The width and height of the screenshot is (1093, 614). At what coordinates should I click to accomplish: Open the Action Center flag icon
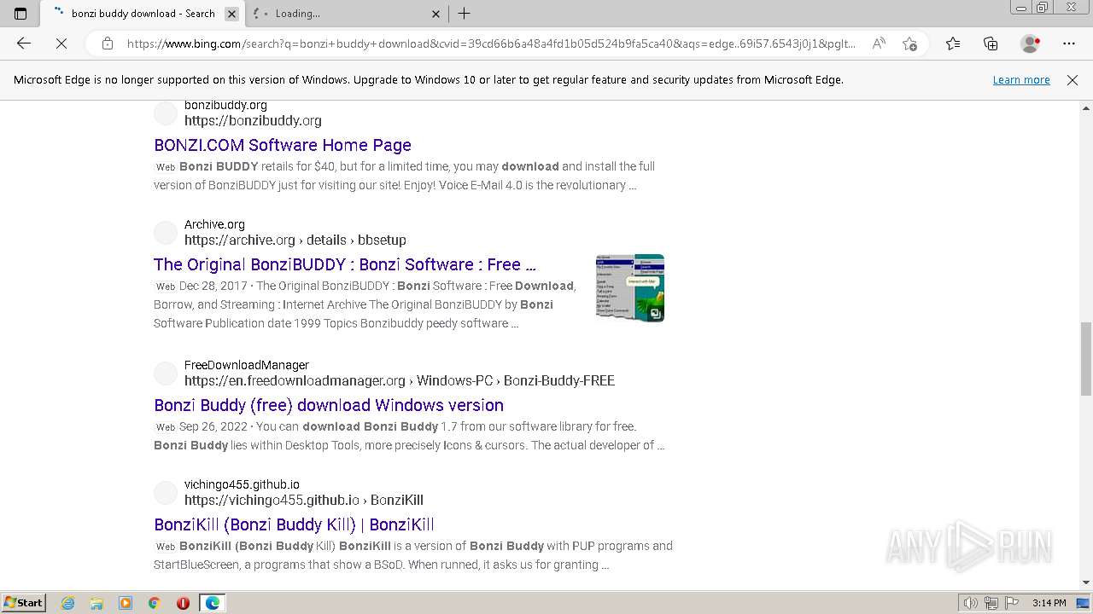click(x=1012, y=603)
